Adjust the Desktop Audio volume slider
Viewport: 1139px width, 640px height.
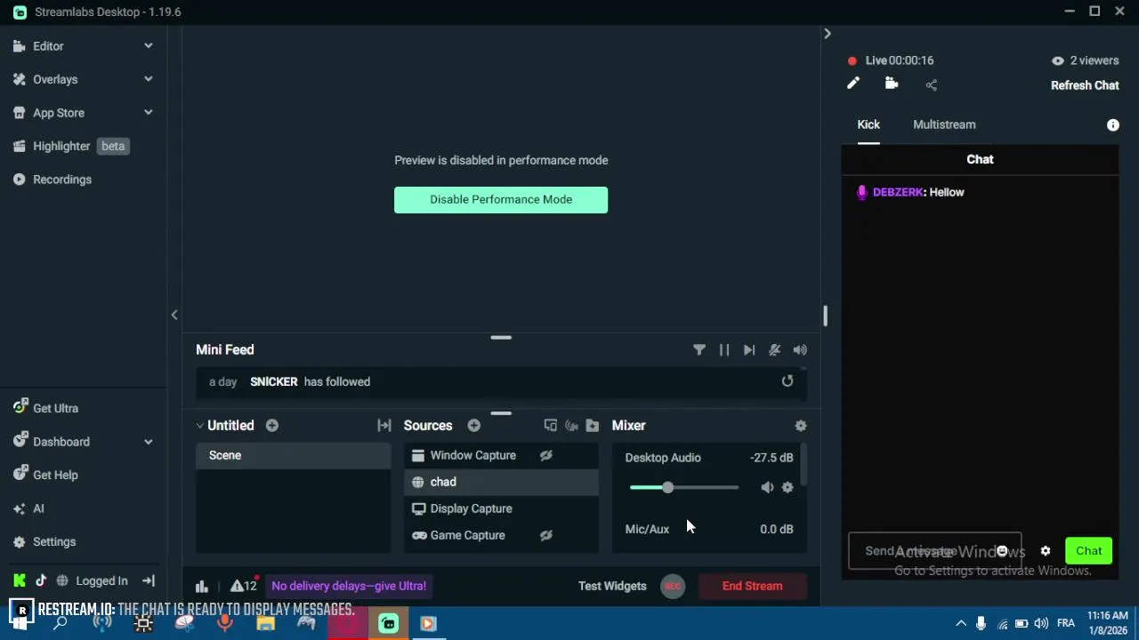tap(684, 487)
